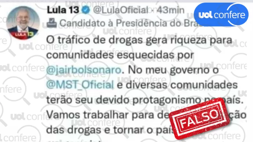Open the Lula 13 display name
The height and width of the screenshot is (142, 253).
pyautogui.click(x=63, y=10)
